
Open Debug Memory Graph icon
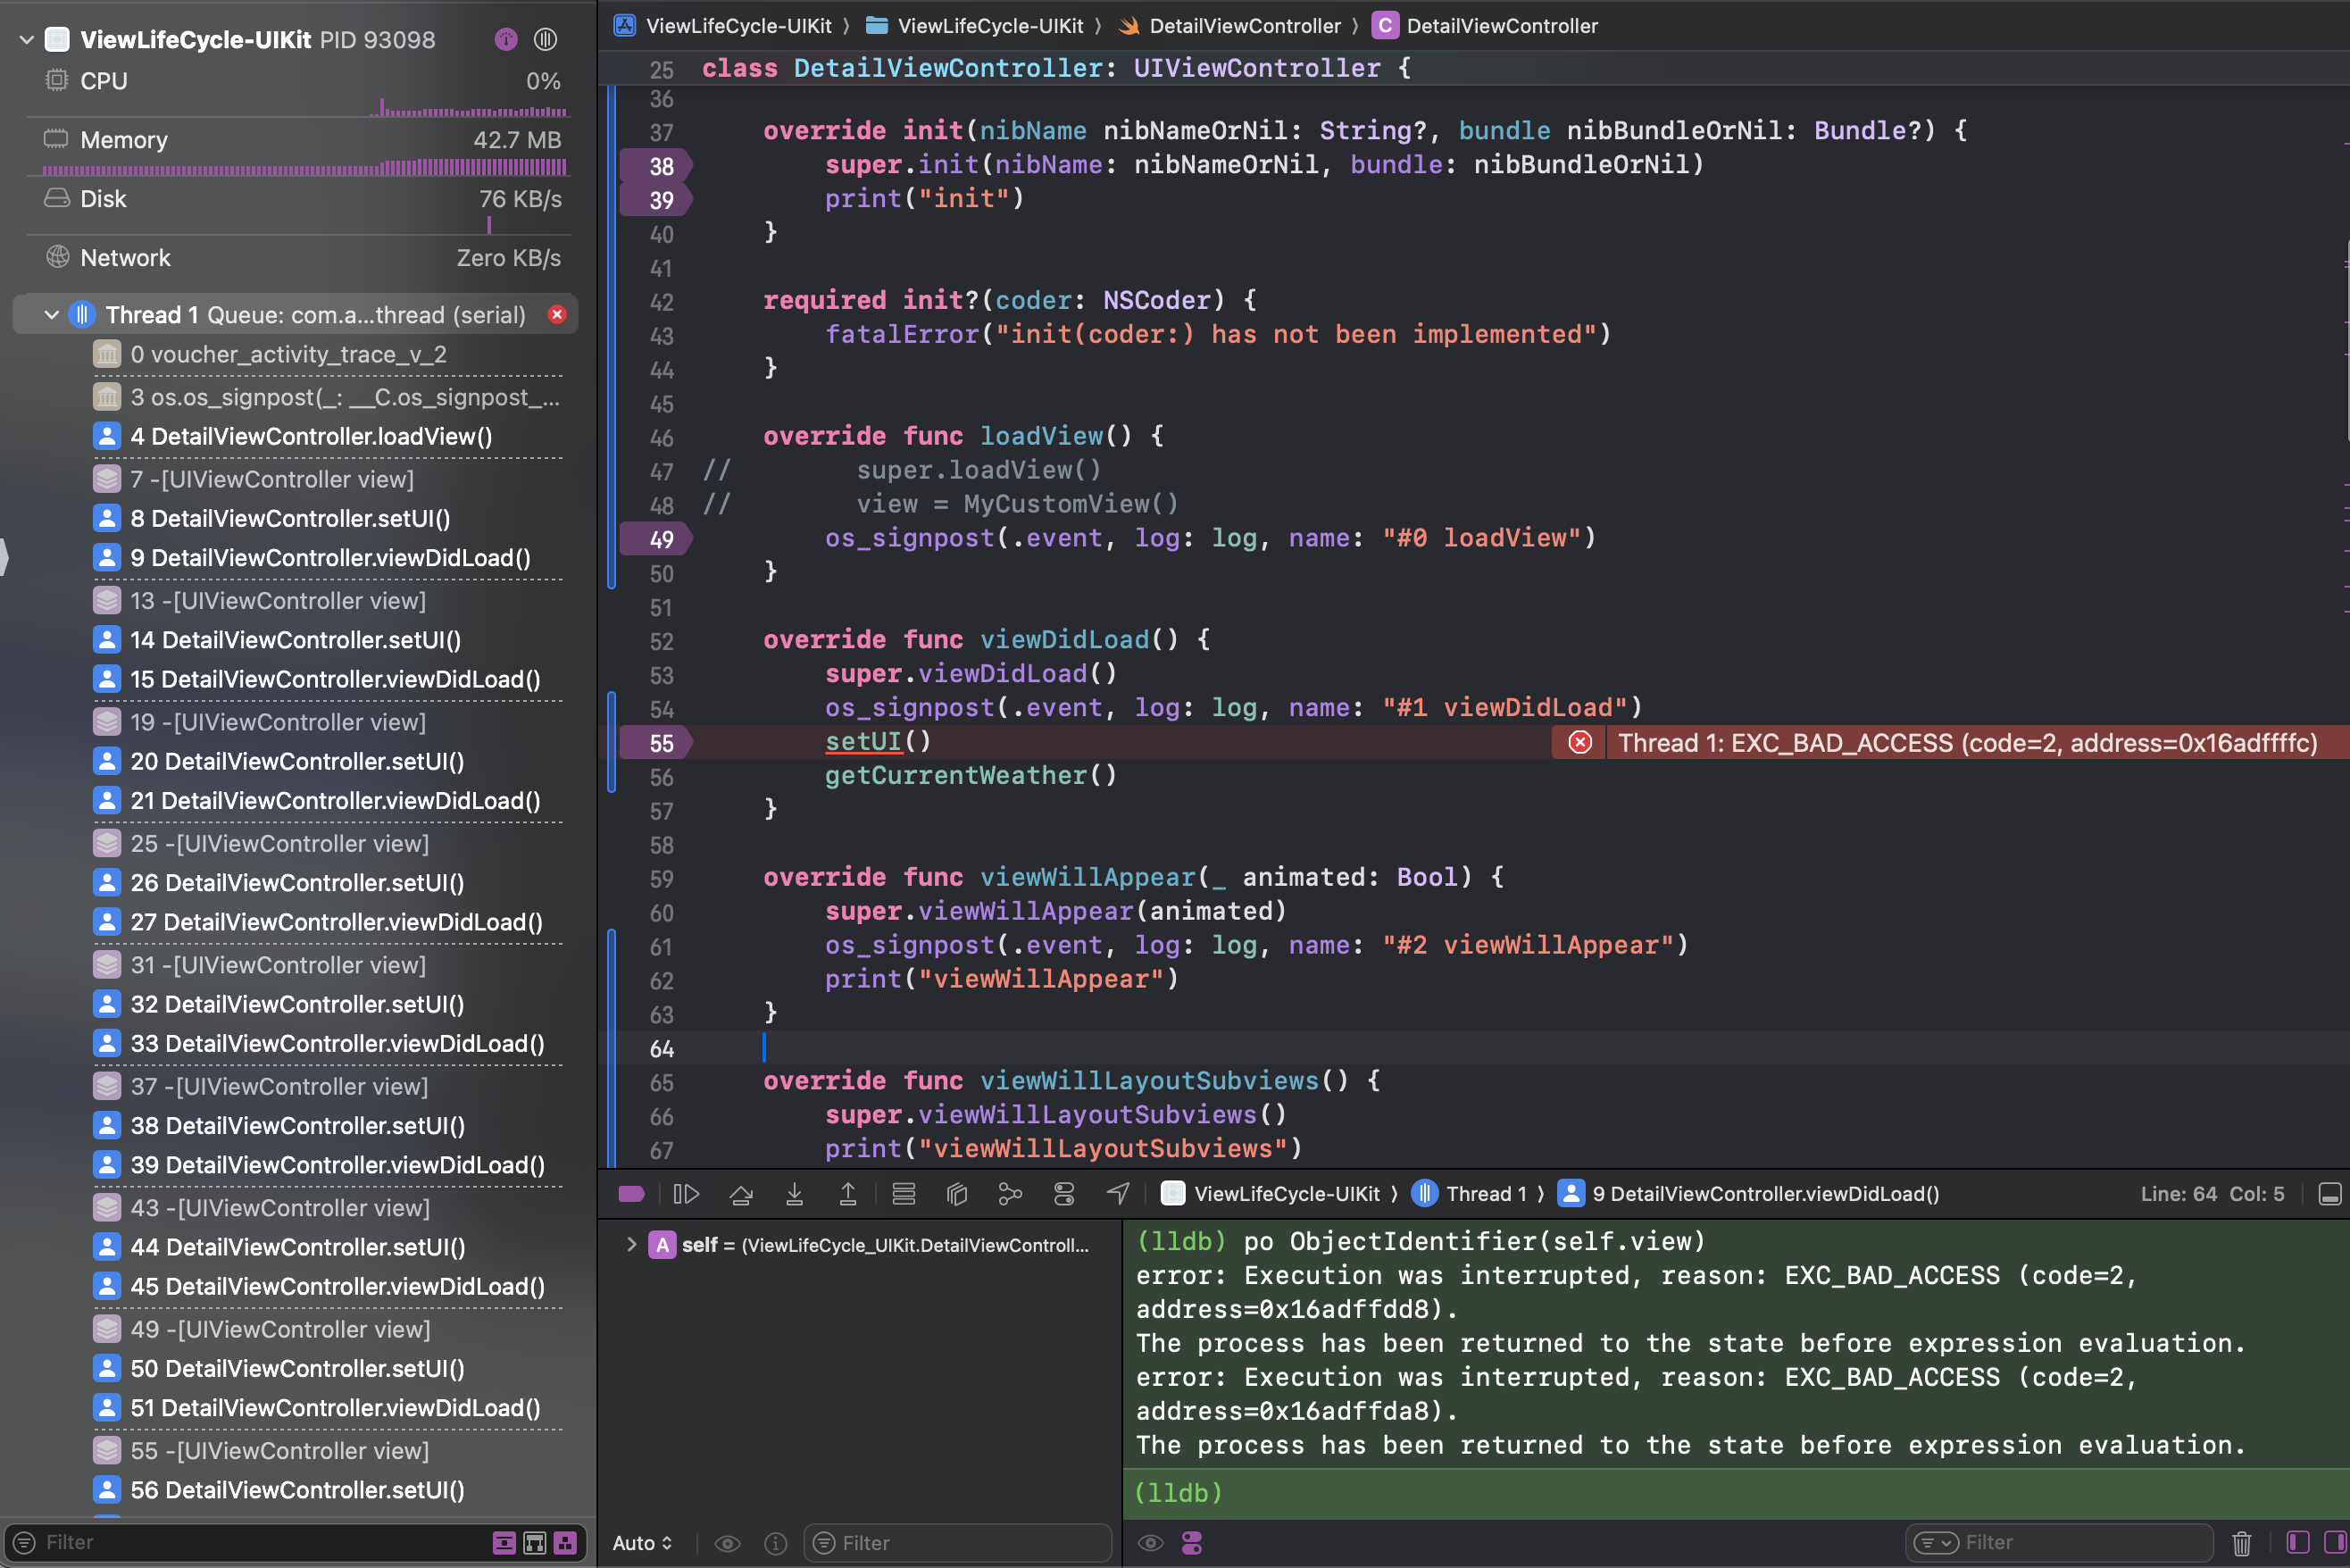click(x=1010, y=1194)
